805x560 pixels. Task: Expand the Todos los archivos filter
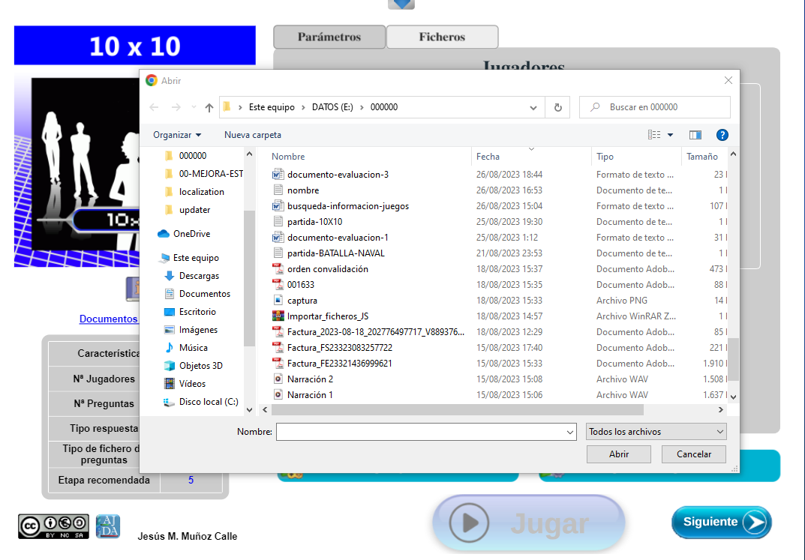656,432
